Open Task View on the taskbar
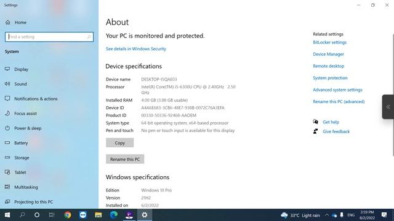 coord(52,215)
